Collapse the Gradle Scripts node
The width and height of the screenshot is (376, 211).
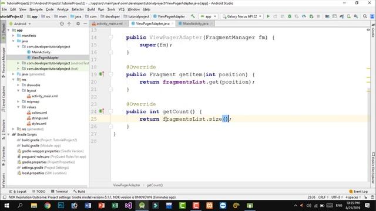tap(9, 135)
